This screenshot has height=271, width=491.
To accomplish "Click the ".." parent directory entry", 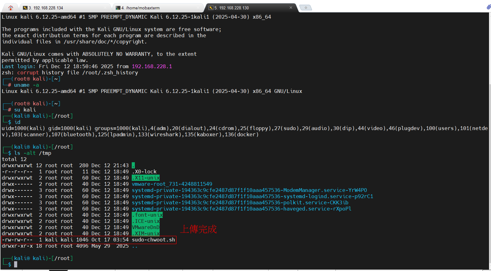I will coord(135,246).
